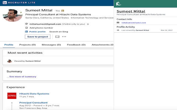The height and width of the screenshot is (110, 177).
Task: Click Sumeet Mittal name in side panel
Action: [131, 11]
